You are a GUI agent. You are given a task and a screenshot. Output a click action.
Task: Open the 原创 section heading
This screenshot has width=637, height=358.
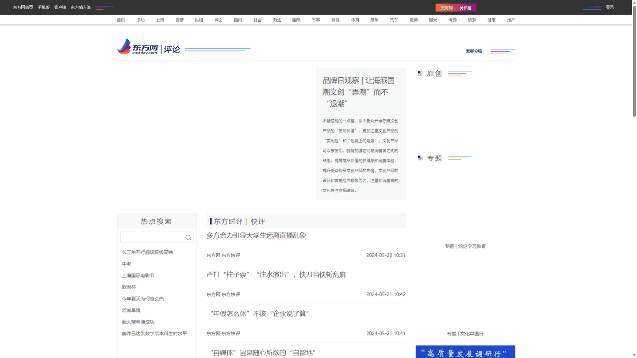pyautogui.click(x=434, y=73)
